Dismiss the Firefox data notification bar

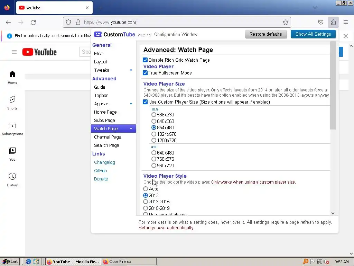tap(345, 36)
